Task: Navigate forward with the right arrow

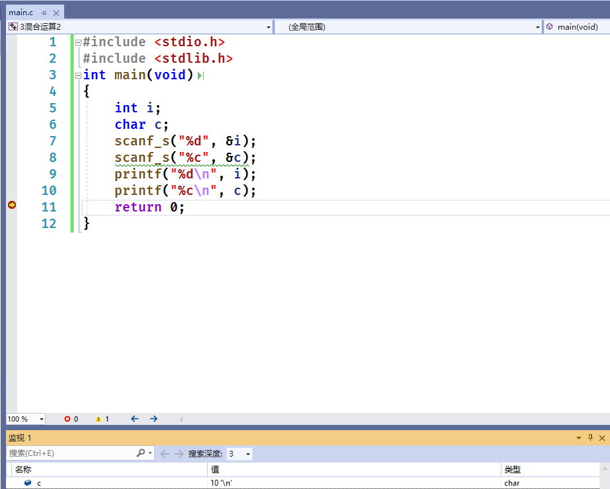Action: point(153,419)
